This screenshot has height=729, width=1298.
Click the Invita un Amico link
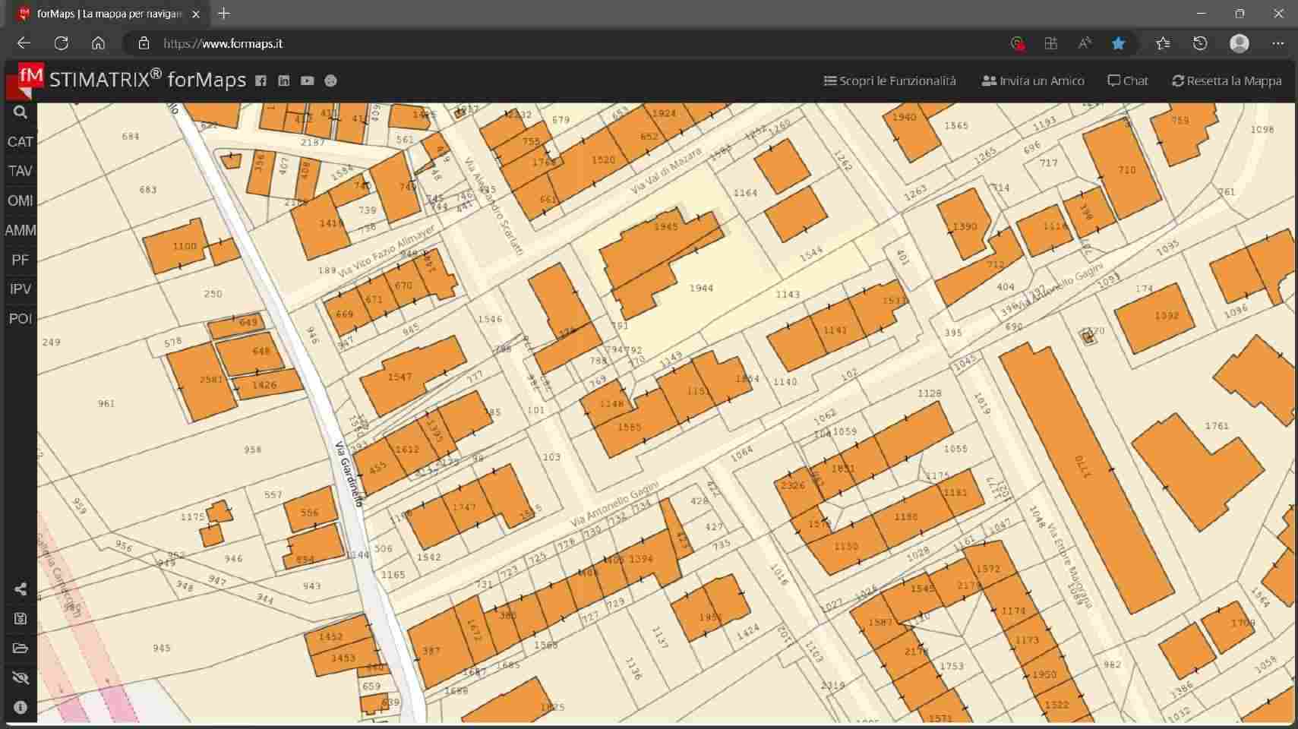[1033, 80]
